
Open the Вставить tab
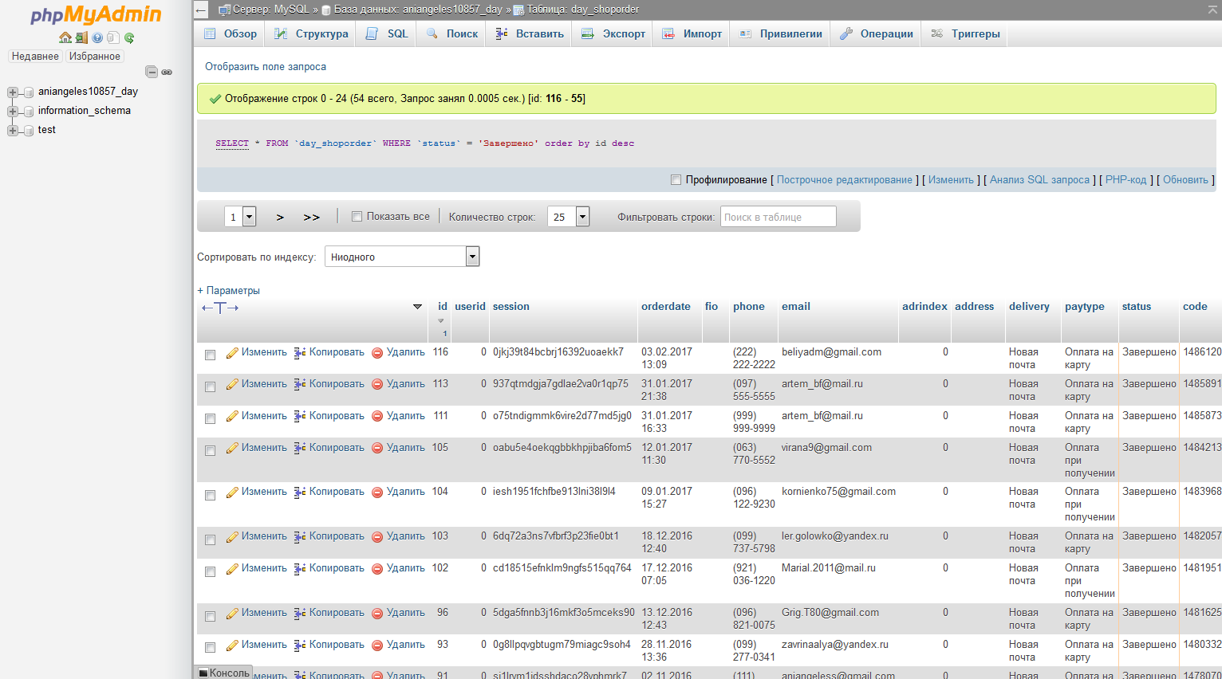point(529,33)
